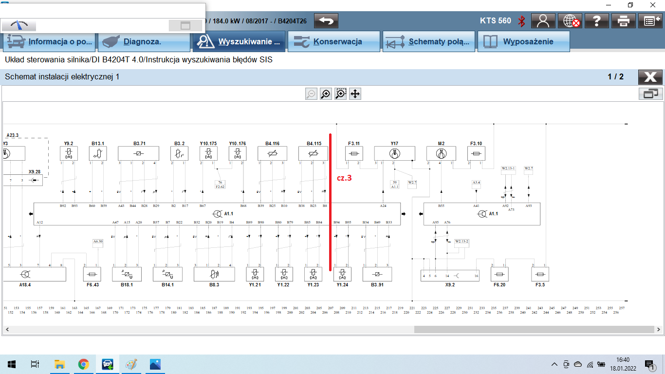665x374 pixels.
Task: Open the Wyposażenie tab
Action: tap(523, 42)
